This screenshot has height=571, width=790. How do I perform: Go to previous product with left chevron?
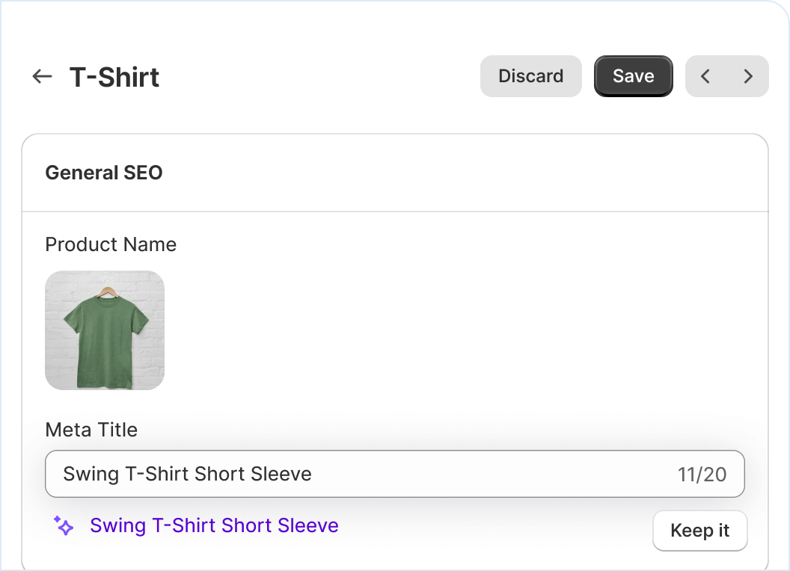coord(705,76)
